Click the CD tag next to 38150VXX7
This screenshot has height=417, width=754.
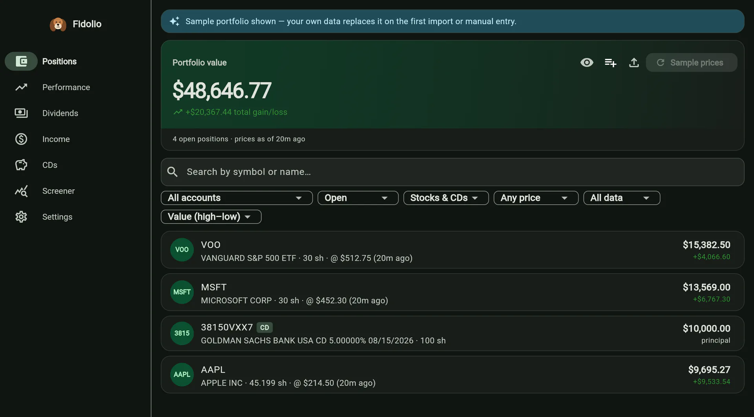pos(265,327)
